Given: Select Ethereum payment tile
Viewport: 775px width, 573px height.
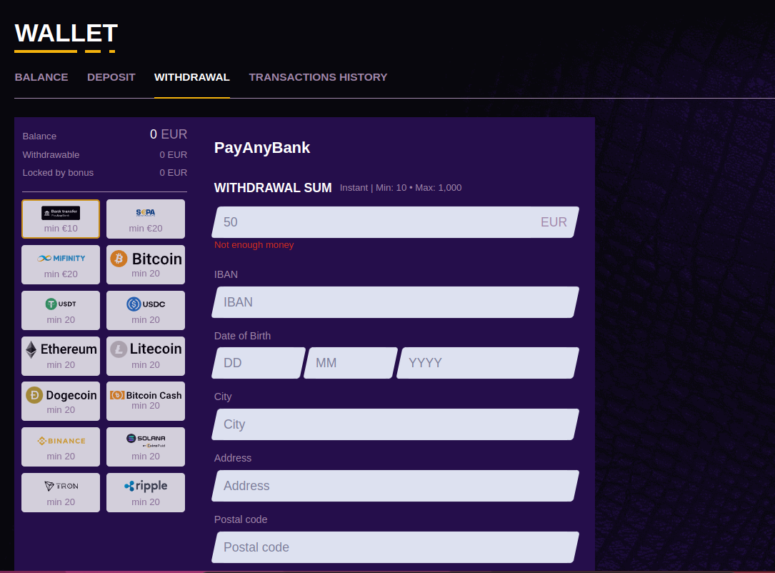Looking at the screenshot, I should (x=61, y=356).
